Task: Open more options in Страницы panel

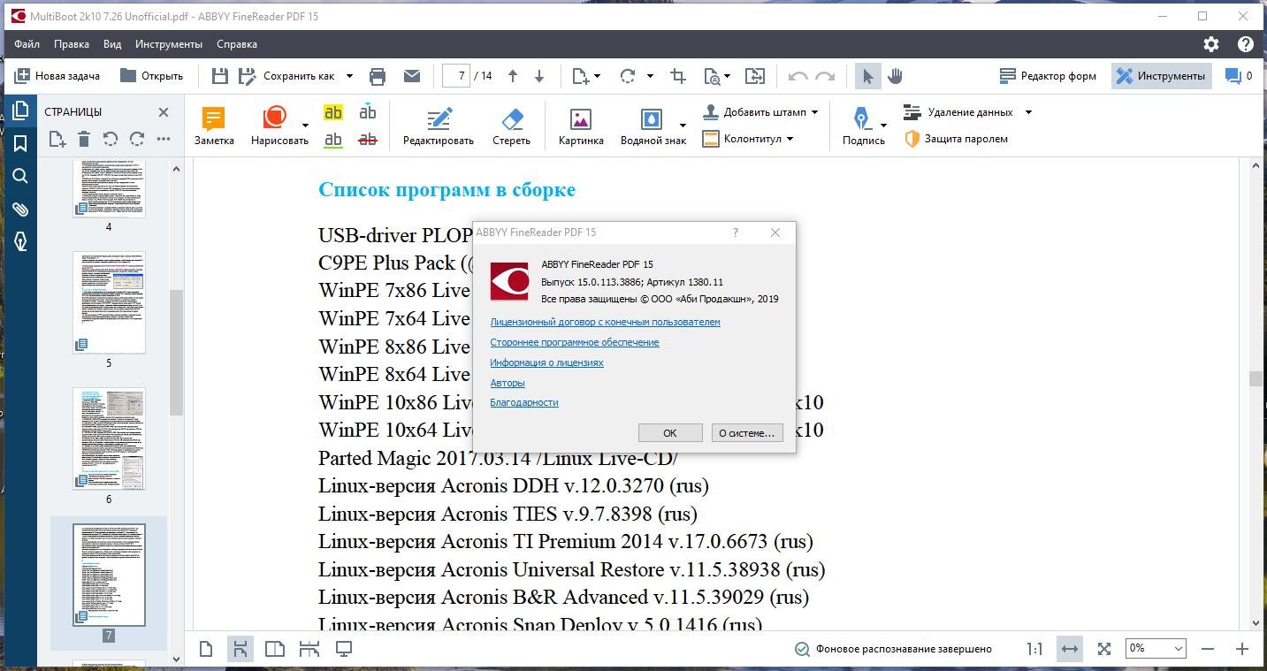Action: 164,139
